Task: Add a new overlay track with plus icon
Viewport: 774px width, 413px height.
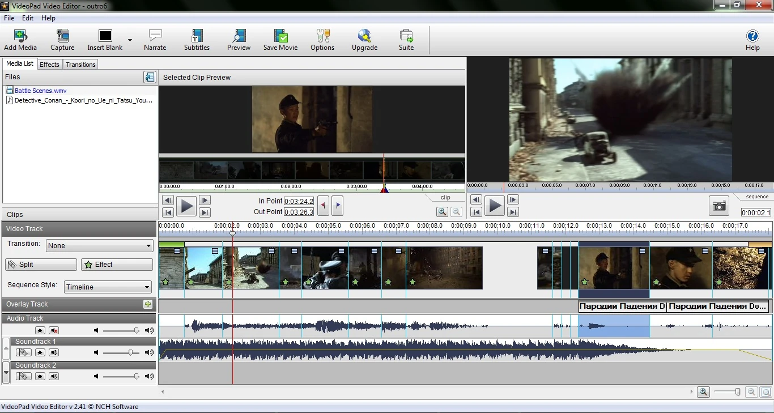Action: tap(148, 304)
